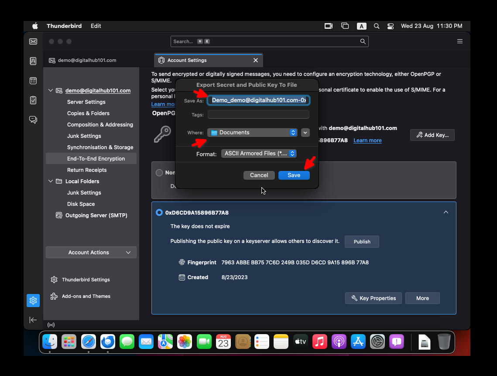Viewport: 497px width, 376px height.
Task: Open Photos from the dock
Action: point(185,342)
